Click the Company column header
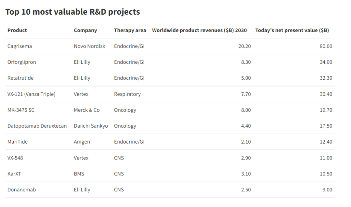 tap(85, 30)
